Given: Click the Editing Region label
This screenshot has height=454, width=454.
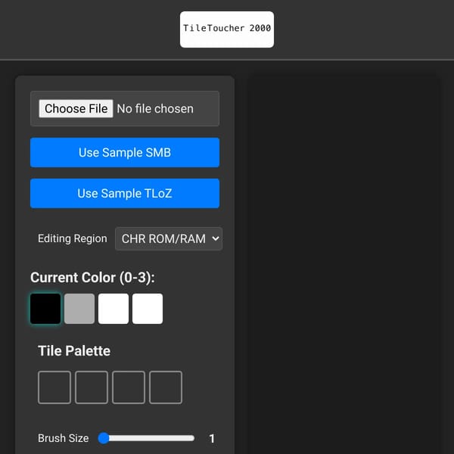Looking at the screenshot, I should (x=73, y=238).
